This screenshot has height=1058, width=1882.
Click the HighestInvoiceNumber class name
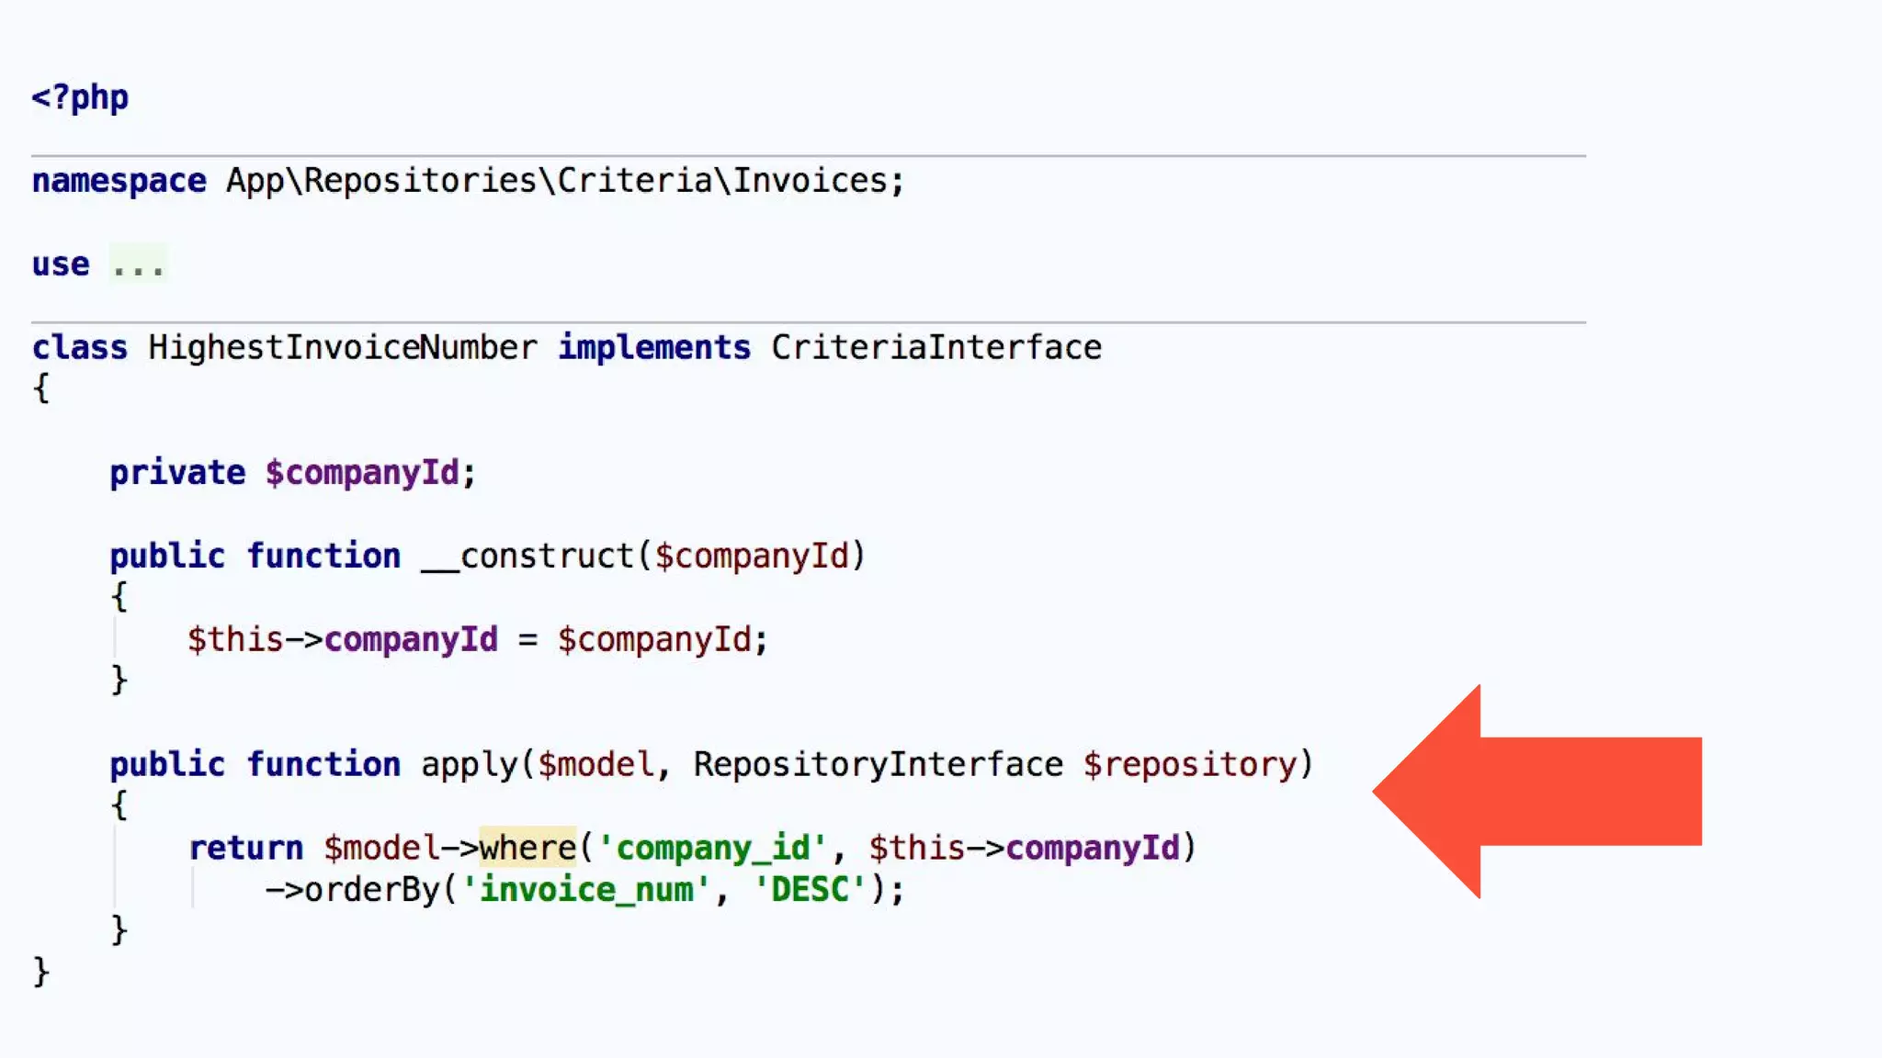pos(342,348)
